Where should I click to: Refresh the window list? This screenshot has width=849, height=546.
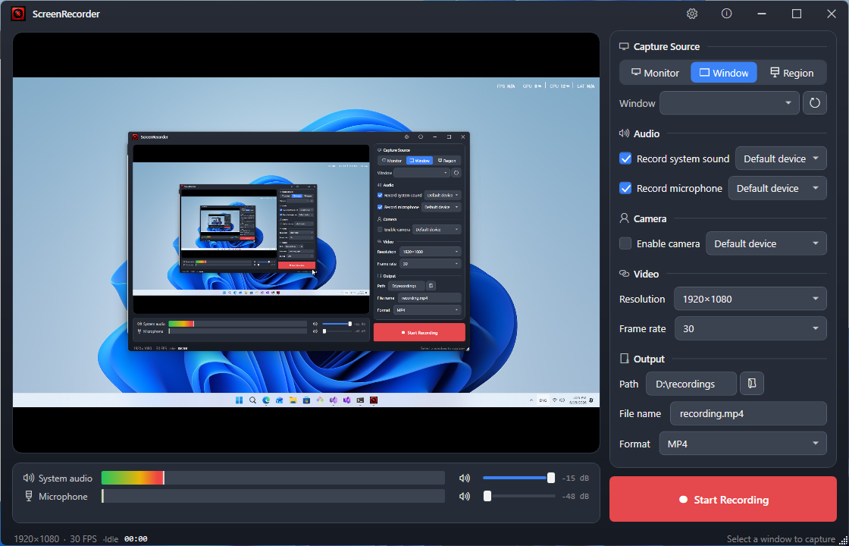point(814,103)
